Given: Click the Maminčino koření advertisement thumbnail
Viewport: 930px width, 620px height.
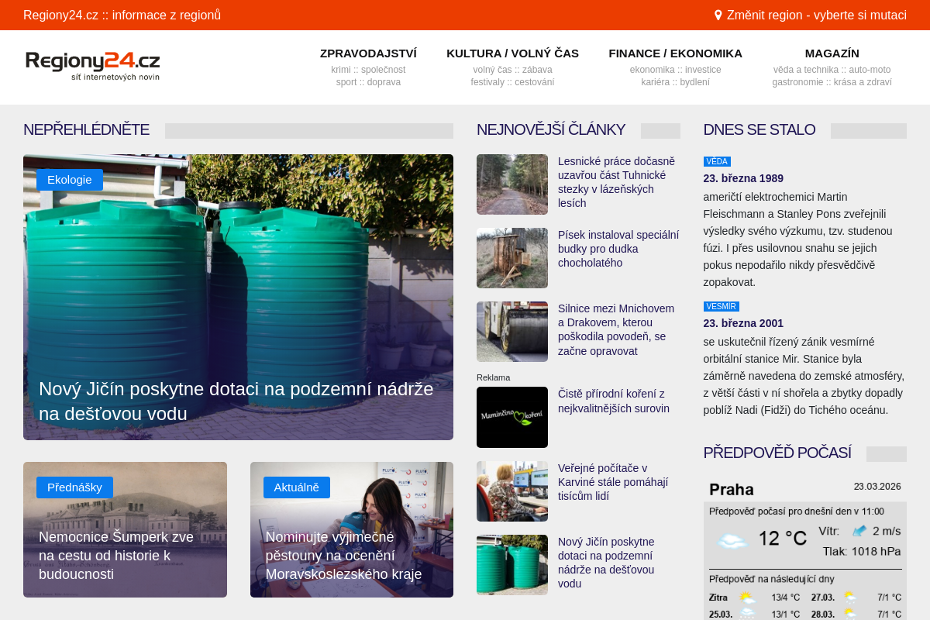Looking at the screenshot, I should pos(511,417).
